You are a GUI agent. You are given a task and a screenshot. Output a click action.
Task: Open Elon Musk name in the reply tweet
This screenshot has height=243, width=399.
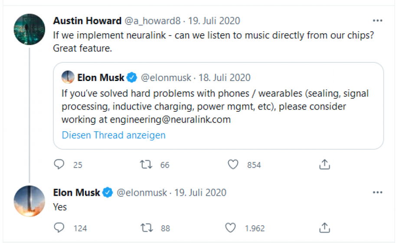(x=77, y=193)
